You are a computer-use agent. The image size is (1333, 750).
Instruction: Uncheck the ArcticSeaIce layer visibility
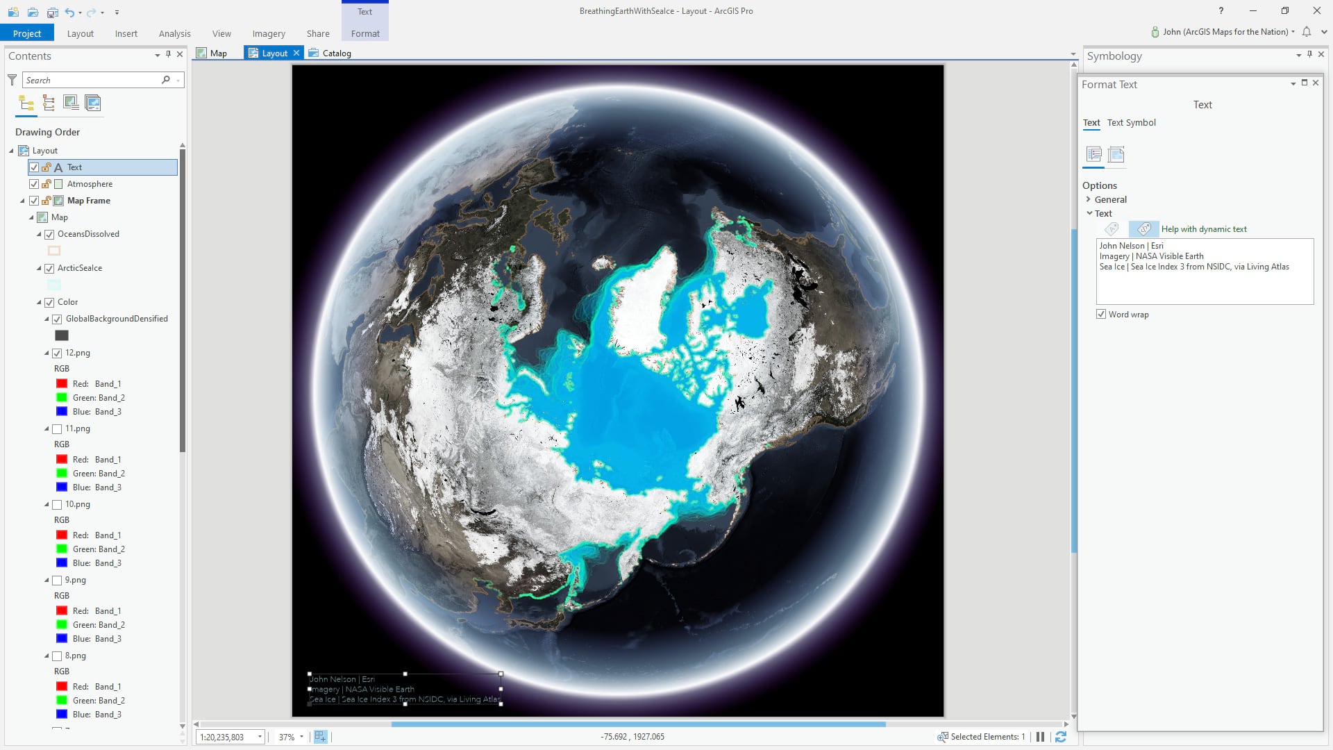coord(49,268)
